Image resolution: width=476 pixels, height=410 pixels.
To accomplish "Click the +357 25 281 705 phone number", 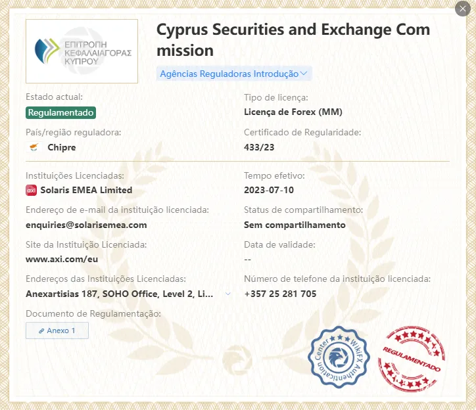I will 280,294.
